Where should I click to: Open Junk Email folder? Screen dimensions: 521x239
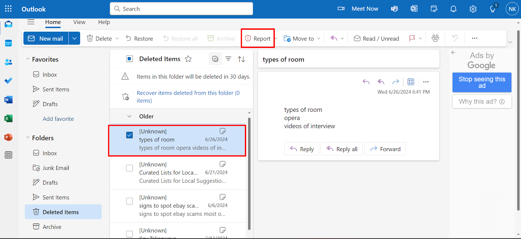pyautogui.click(x=63, y=168)
